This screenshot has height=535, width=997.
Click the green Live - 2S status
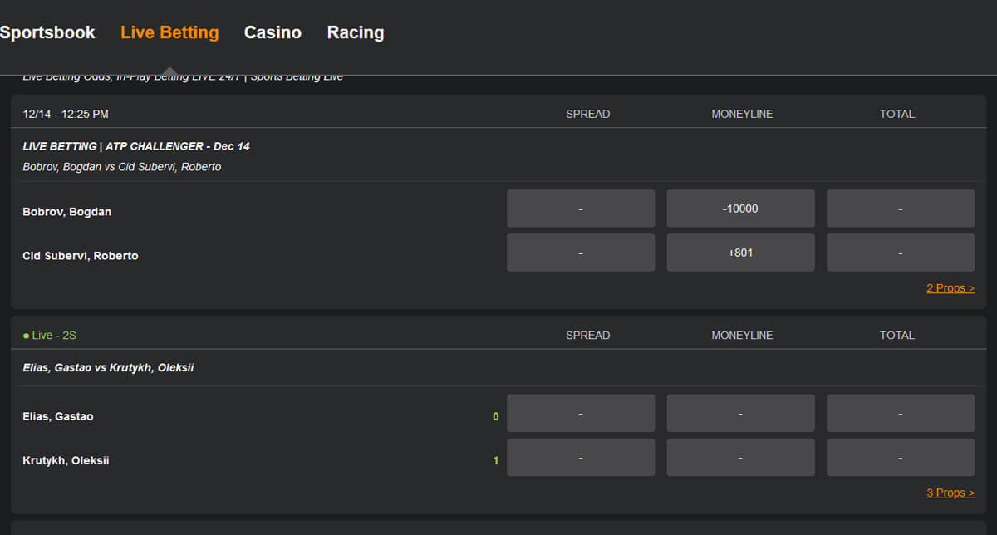(x=50, y=336)
